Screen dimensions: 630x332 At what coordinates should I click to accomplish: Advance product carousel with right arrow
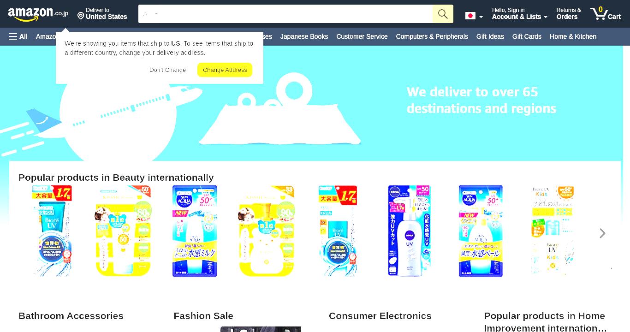(602, 233)
